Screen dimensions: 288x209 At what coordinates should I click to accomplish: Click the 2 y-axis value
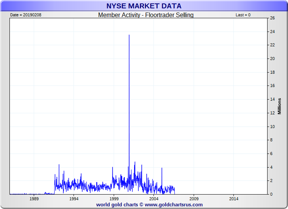[x=271, y=181]
